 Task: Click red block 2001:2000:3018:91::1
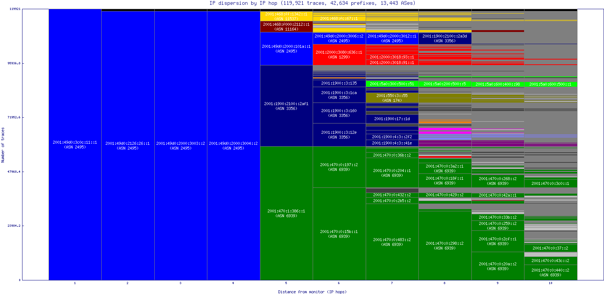pyautogui.click(x=392, y=63)
